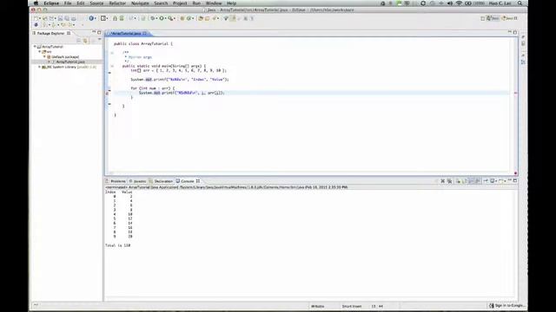556x312 pixels.
Task: Click the External Tools run icon
Action: tap(170, 18)
